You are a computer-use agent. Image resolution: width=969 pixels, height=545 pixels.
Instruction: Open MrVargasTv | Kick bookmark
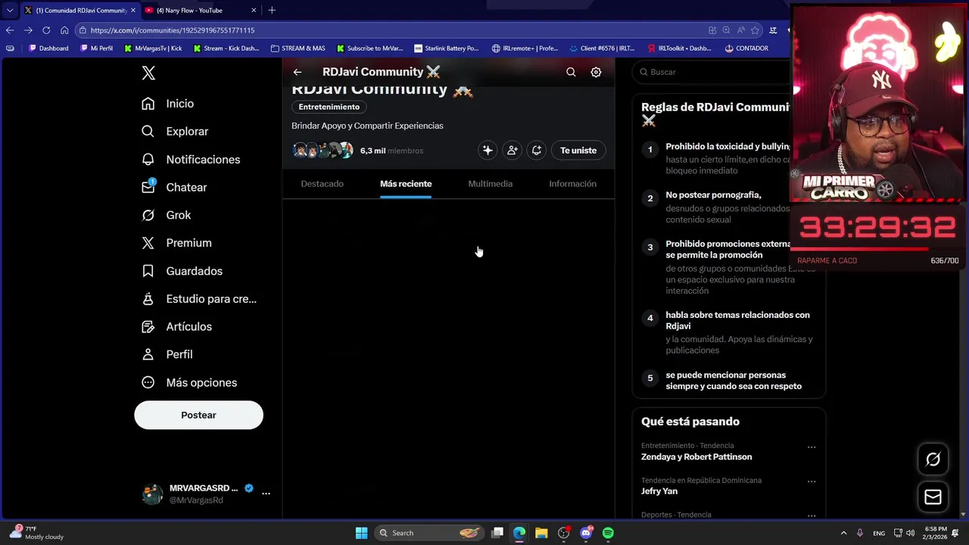tap(153, 48)
